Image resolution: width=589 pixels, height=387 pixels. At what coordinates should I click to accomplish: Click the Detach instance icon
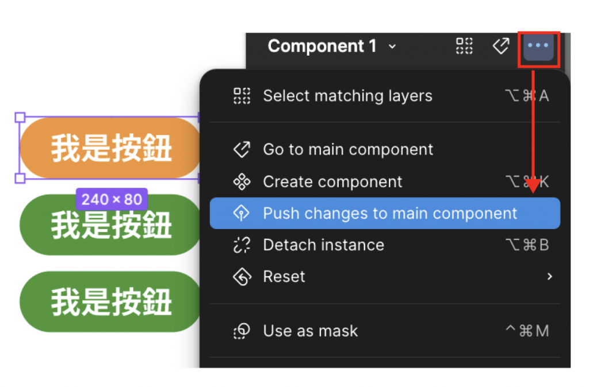(242, 245)
